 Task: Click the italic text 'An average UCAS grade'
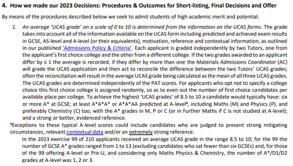pyautogui.click(x=52, y=27)
